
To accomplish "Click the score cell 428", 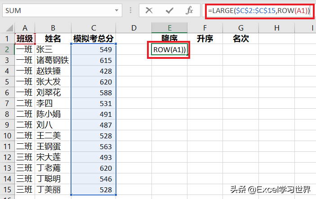I will click(93, 71).
